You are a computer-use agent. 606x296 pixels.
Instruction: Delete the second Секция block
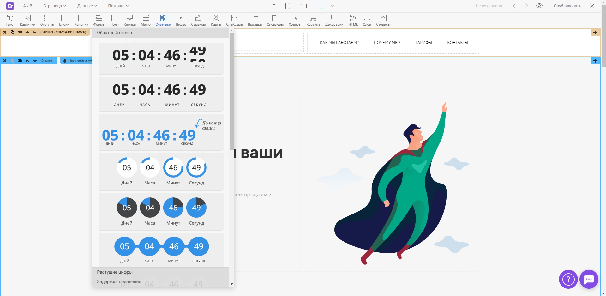(5, 61)
